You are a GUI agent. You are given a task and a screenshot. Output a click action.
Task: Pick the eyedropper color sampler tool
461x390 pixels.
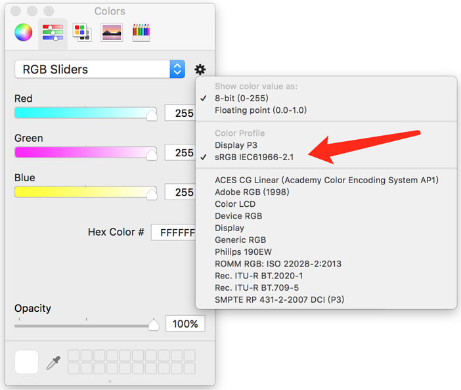53,362
